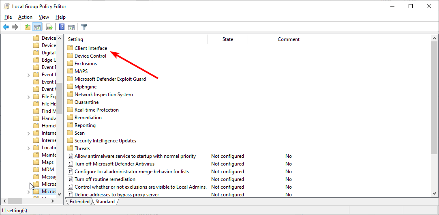Click the blue Help toolbar icon

coord(62,27)
